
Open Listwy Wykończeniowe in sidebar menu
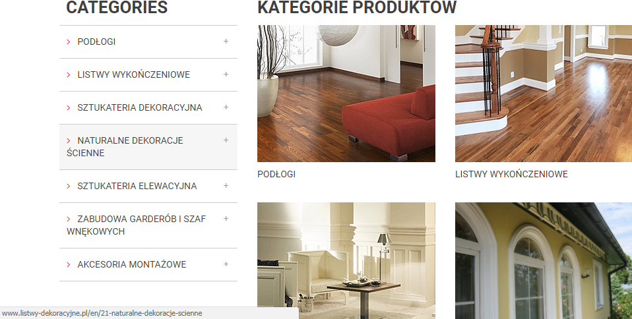coord(133,74)
